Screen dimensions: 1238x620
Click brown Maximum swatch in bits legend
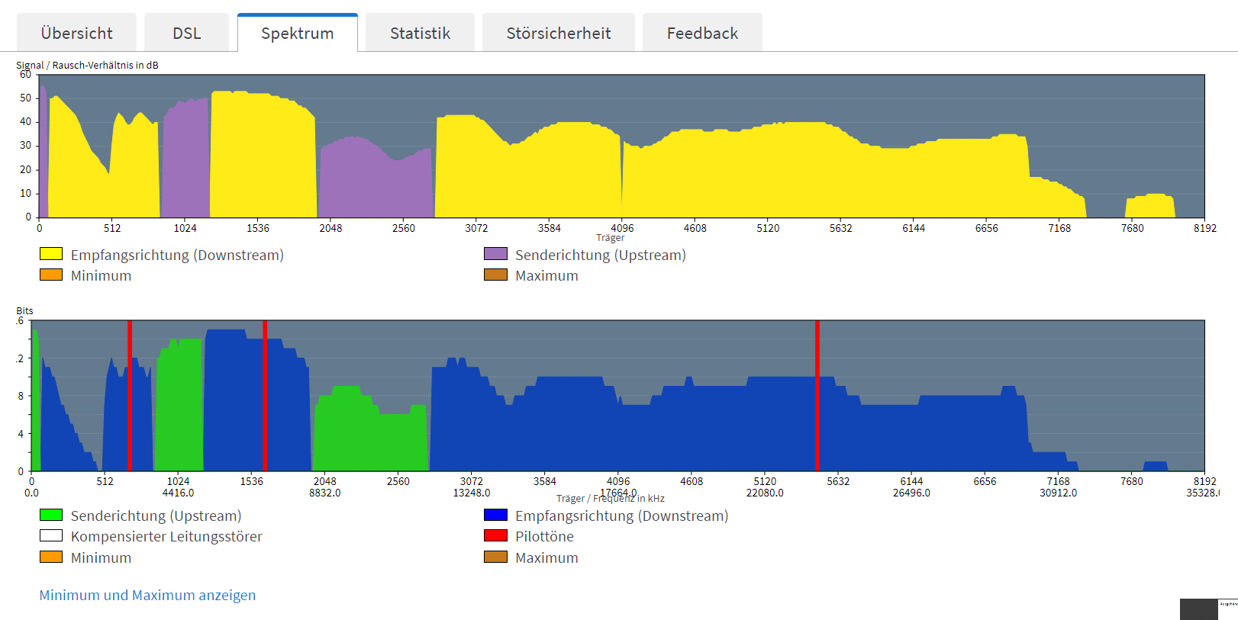pyautogui.click(x=495, y=557)
